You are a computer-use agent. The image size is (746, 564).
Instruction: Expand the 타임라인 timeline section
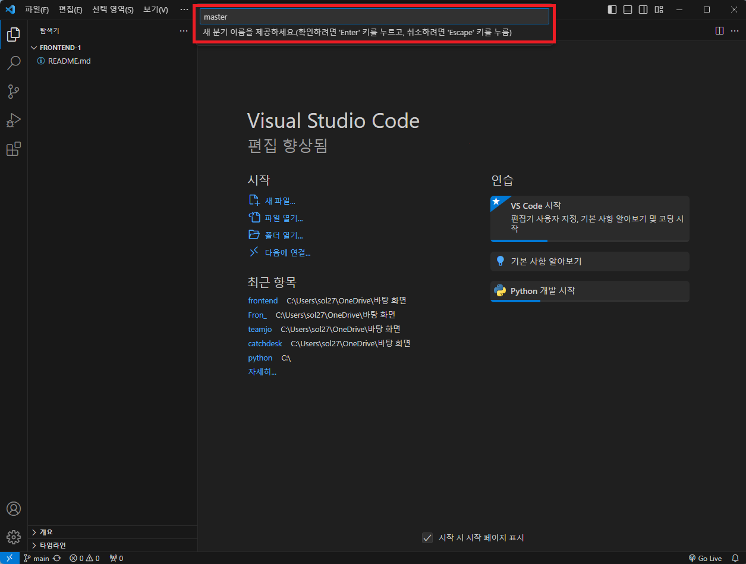[x=113, y=545]
